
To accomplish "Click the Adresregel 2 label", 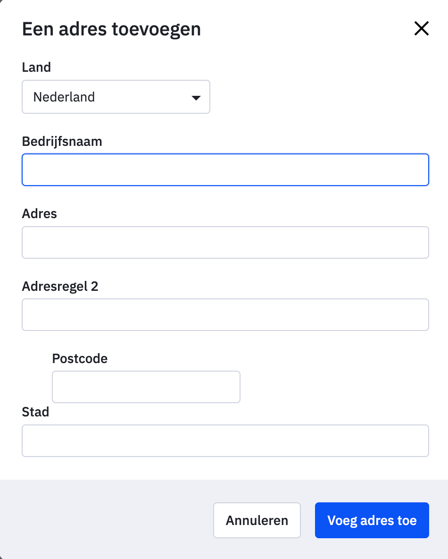I will 60,286.
